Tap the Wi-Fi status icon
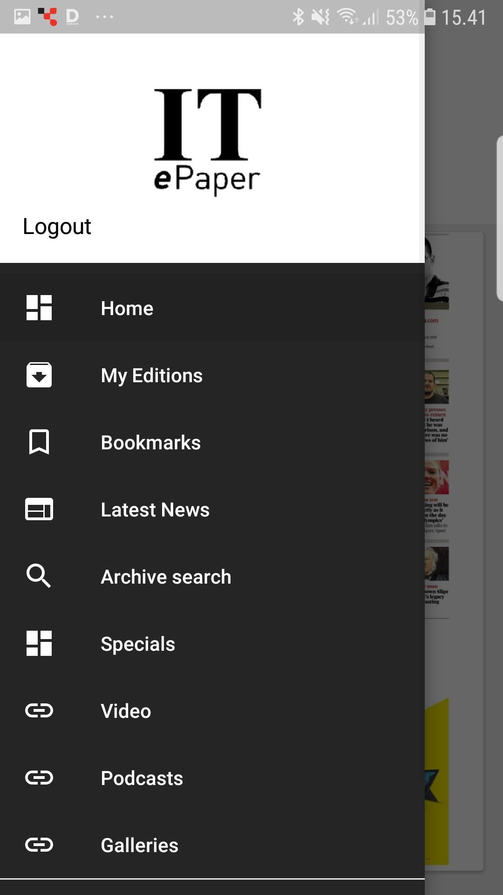The image size is (503, 895). click(347, 17)
